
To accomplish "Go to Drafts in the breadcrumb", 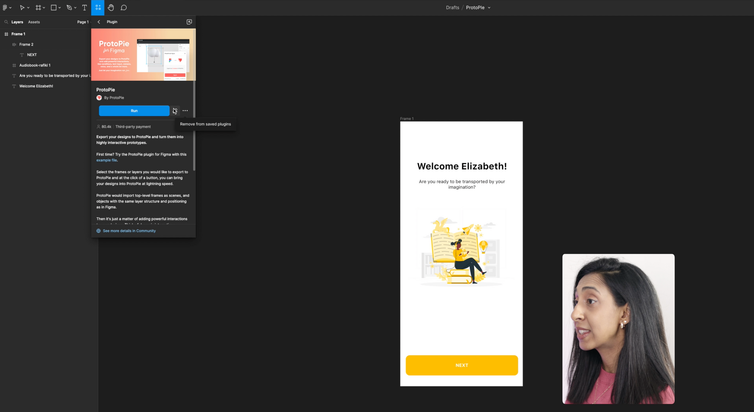I will pos(452,8).
